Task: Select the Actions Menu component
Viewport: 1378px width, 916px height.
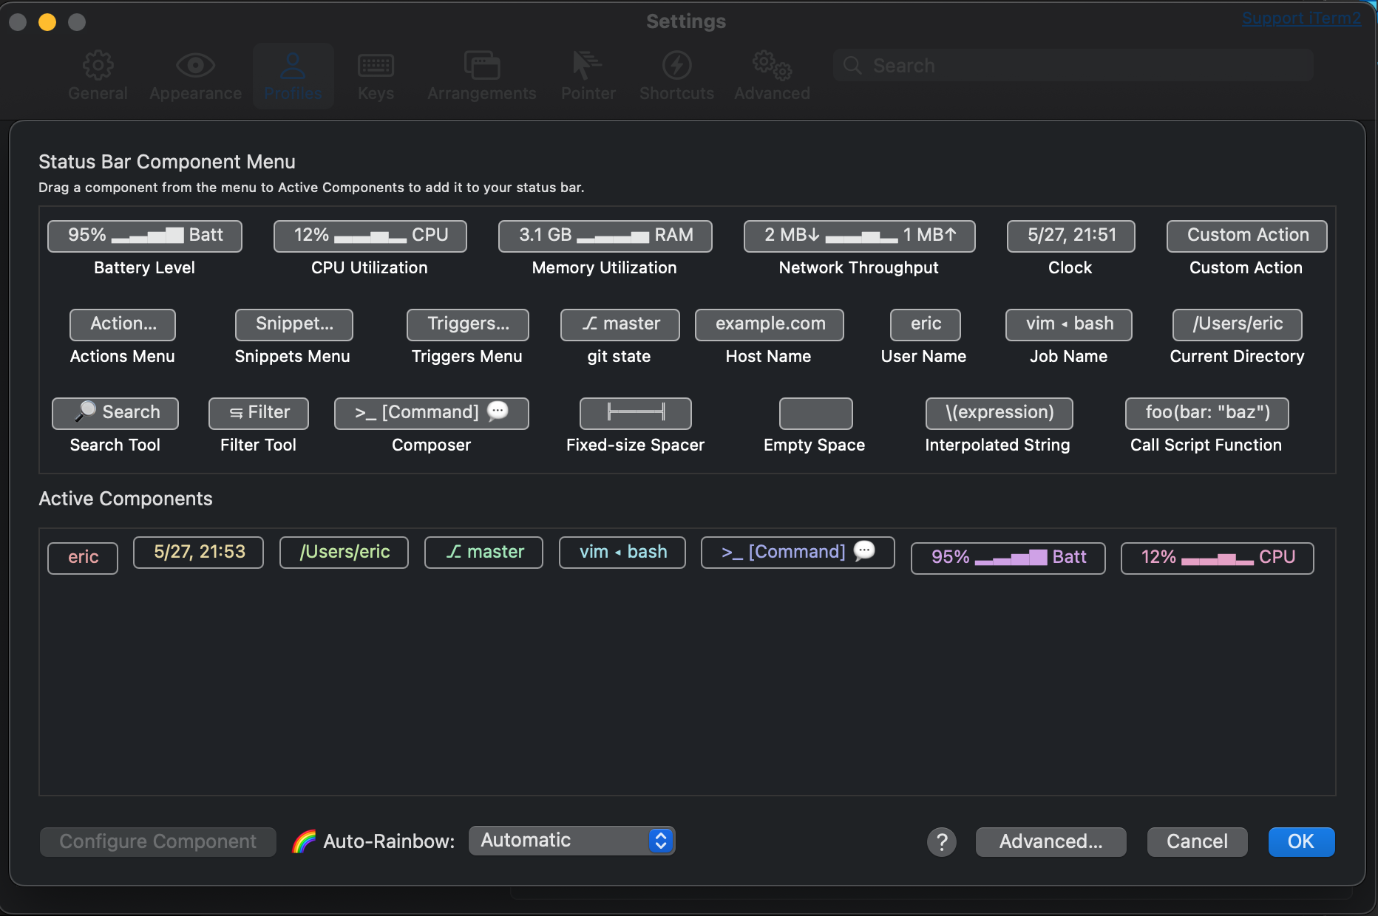Action: click(123, 324)
